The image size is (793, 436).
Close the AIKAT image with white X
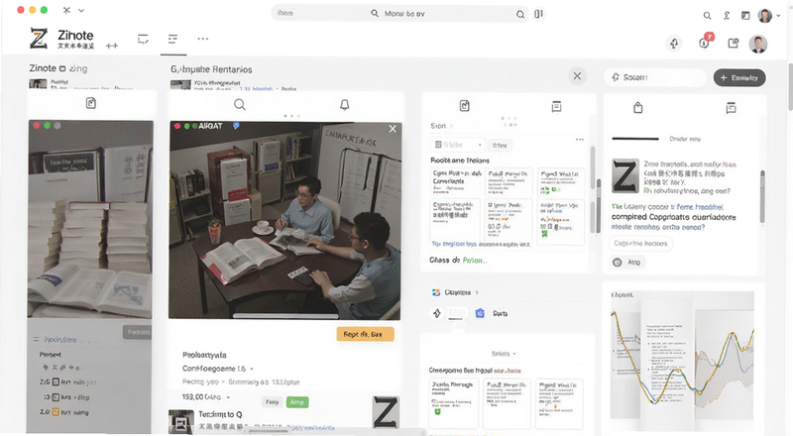(393, 129)
